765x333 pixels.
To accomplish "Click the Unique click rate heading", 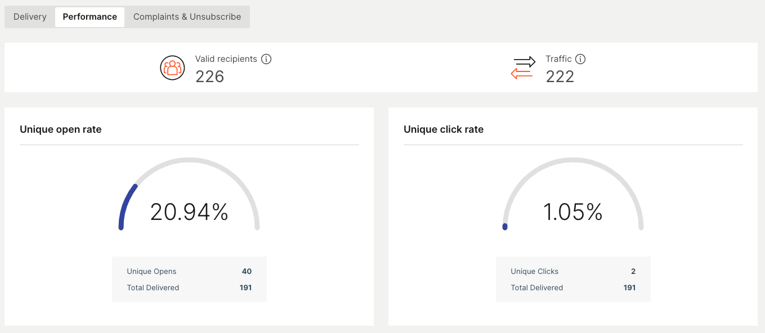I will click(444, 129).
